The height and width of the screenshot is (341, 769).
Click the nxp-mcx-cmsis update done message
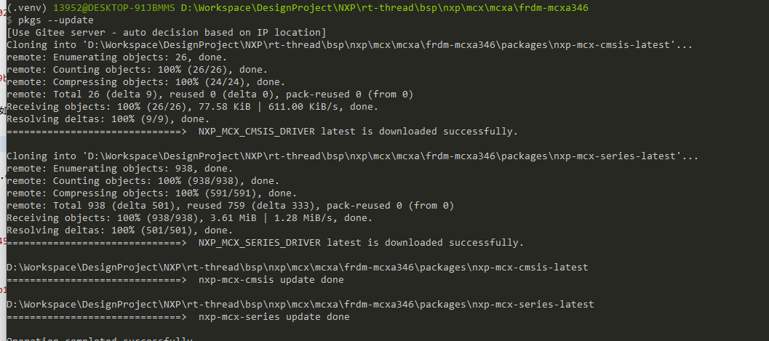coord(271,280)
